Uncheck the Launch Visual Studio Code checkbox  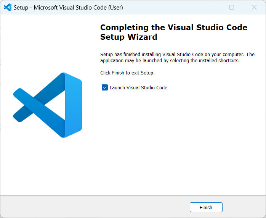pos(105,87)
